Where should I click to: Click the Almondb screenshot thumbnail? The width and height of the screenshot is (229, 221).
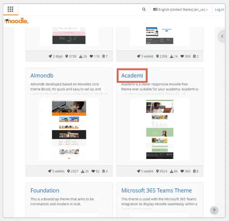click(x=69, y=129)
